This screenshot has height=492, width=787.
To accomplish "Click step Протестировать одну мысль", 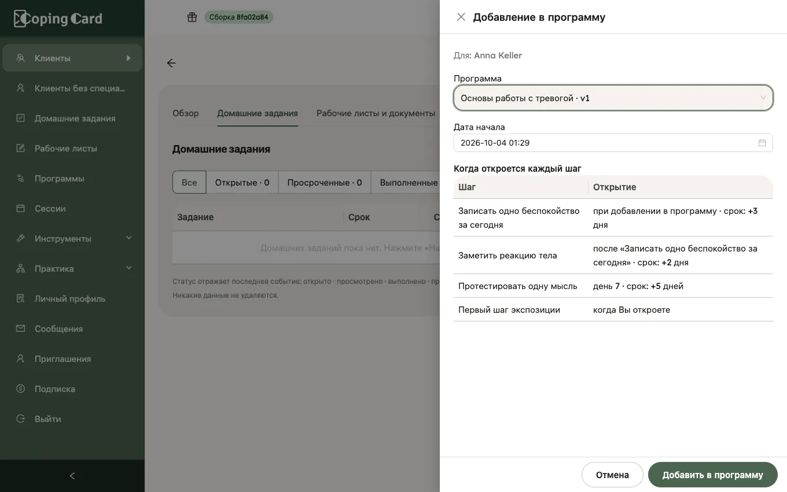I will click(613, 286).
